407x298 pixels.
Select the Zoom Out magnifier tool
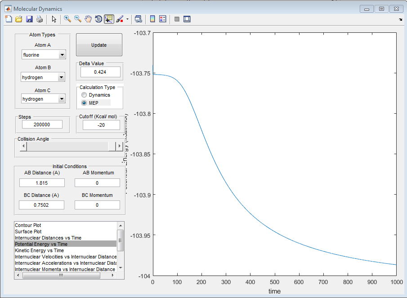[x=78, y=19]
